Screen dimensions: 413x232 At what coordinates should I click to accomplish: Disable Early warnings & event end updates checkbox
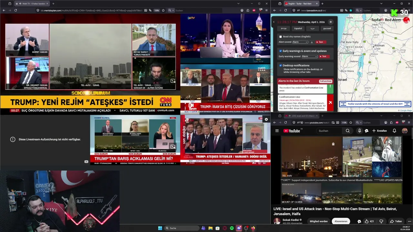280,51
